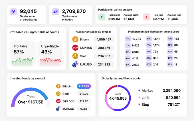
Task: Click EURUSD flag icon in trades by symbol
Action: 75,64
